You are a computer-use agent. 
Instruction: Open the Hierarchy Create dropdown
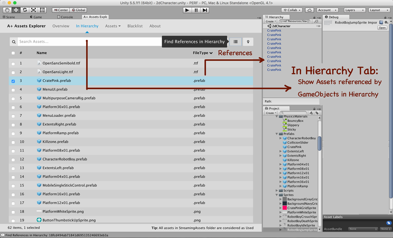click(x=271, y=21)
